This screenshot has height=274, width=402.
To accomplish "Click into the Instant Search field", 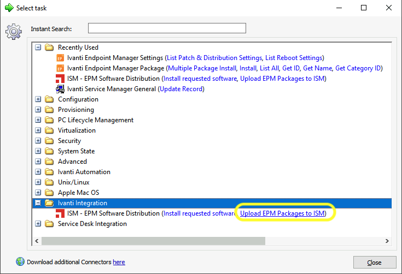I will click(167, 28).
